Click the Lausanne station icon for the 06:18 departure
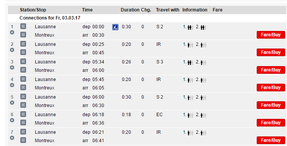287x146 pixels. point(23,114)
